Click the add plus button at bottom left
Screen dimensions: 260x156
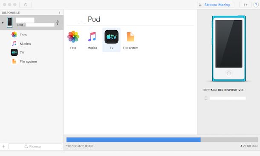pos(4,146)
